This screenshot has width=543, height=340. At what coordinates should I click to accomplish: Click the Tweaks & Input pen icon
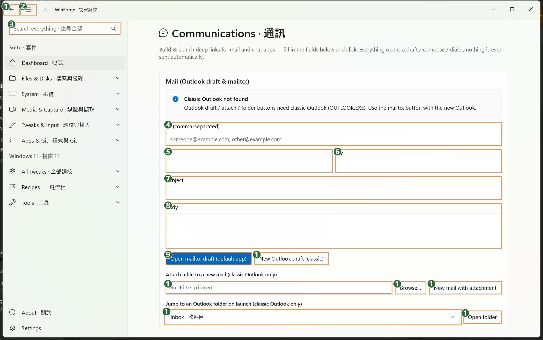coord(12,125)
